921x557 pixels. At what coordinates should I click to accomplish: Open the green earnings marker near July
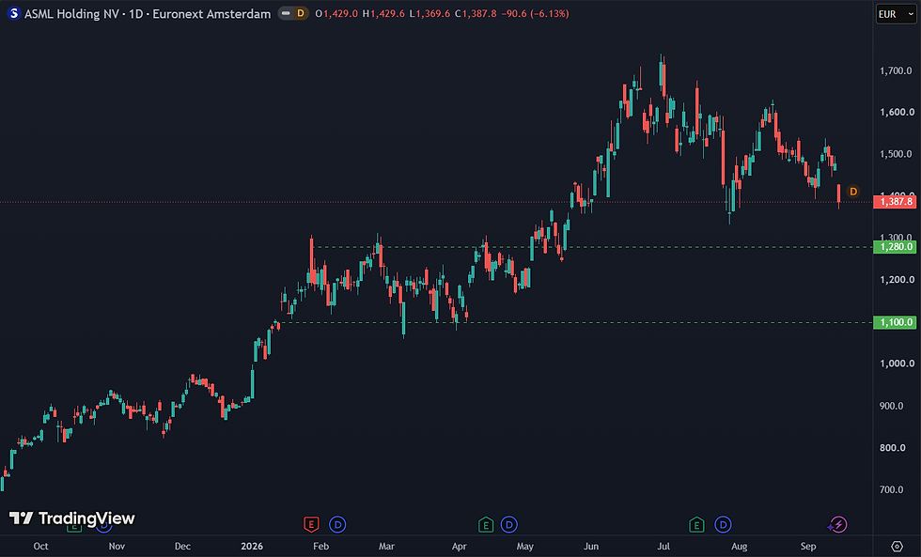pos(696,524)
